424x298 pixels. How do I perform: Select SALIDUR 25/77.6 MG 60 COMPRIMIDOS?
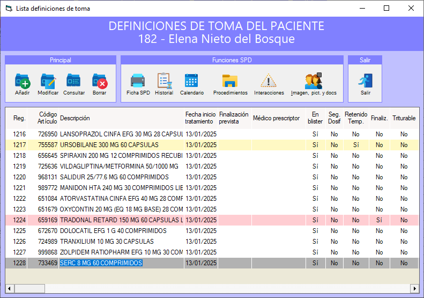pyautogui.click(x=212, y=177)
